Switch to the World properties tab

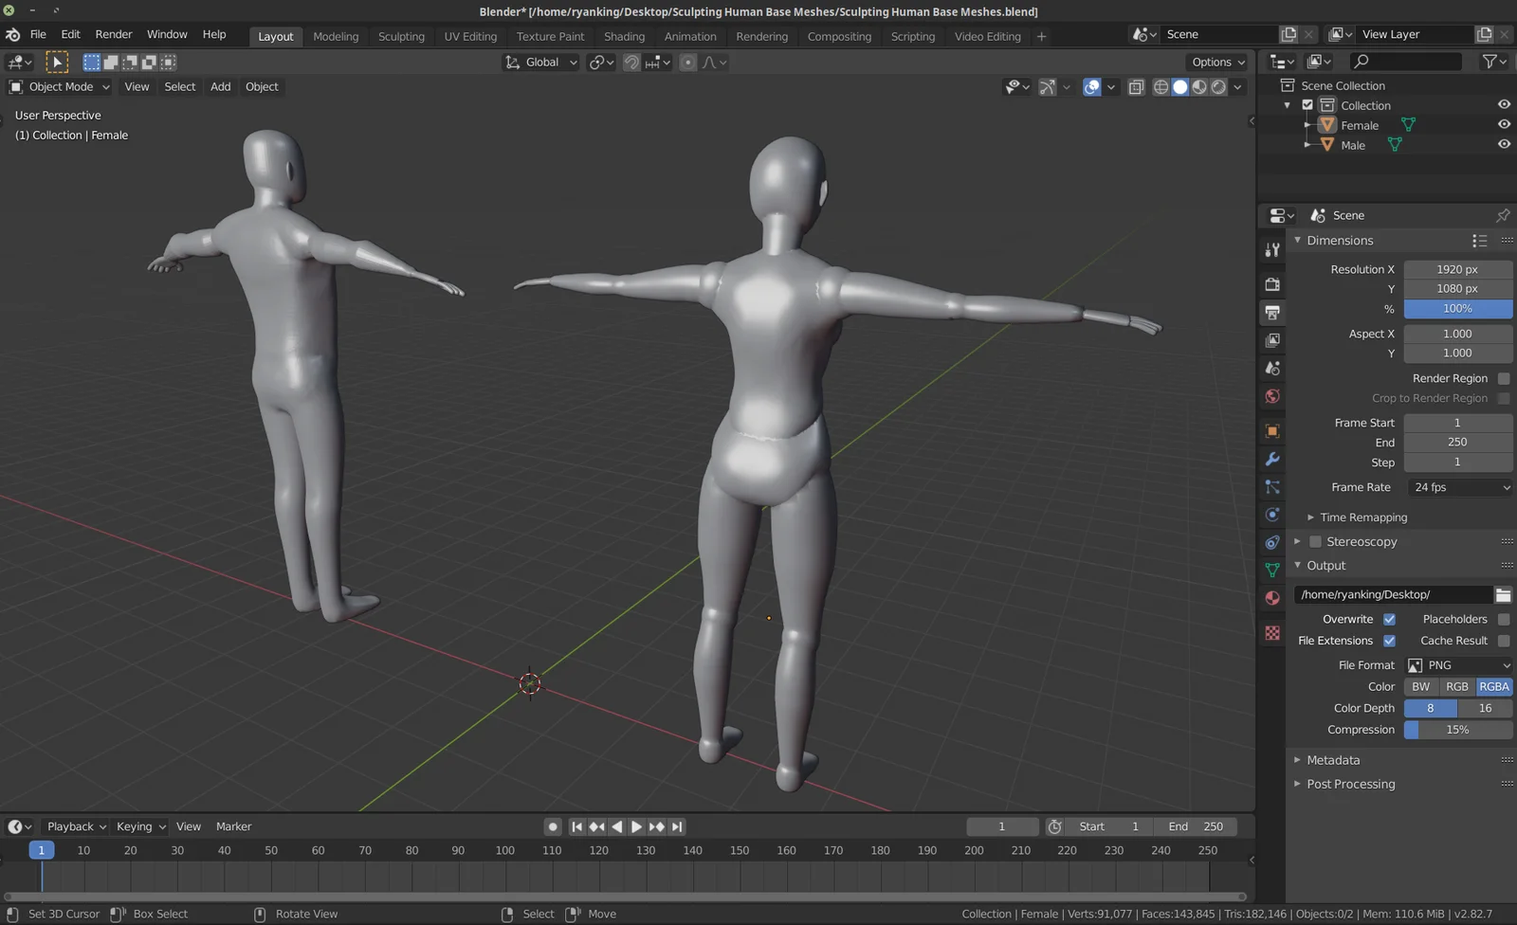coord(1271,396)
